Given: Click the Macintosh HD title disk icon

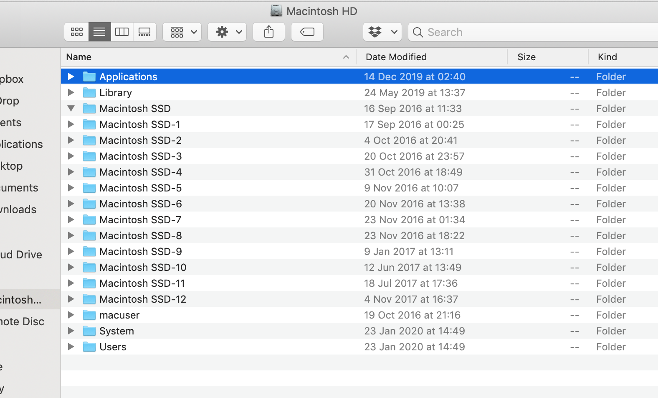Looking at the screenshot, I should (x=276, y=11).
